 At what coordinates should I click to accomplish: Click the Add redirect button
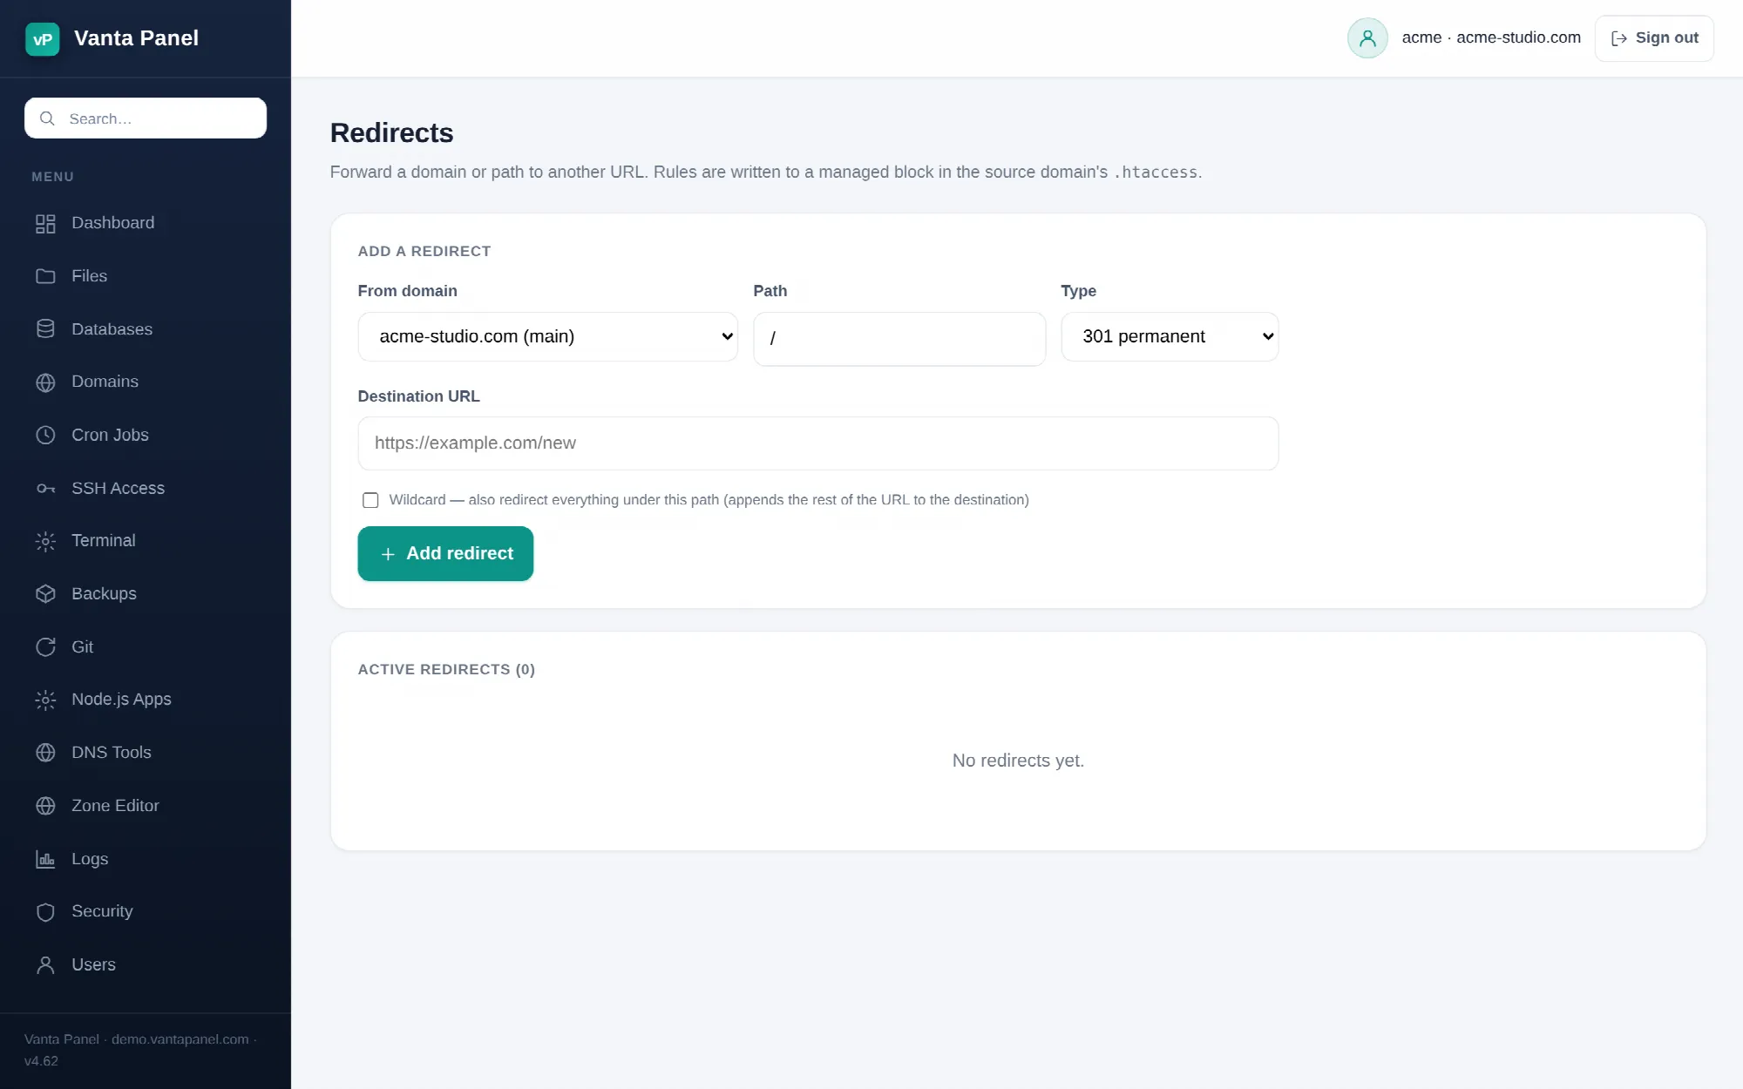[445, 553]
